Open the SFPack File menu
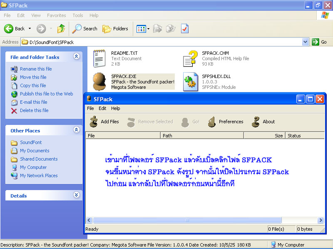This screenshot has height=249, width=333. (x=90, y=108)
